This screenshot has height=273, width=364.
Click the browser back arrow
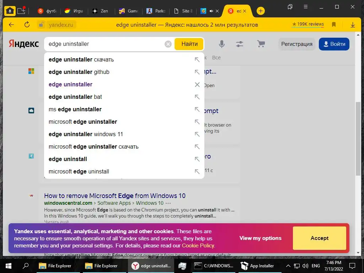click(x=11, y=25)
